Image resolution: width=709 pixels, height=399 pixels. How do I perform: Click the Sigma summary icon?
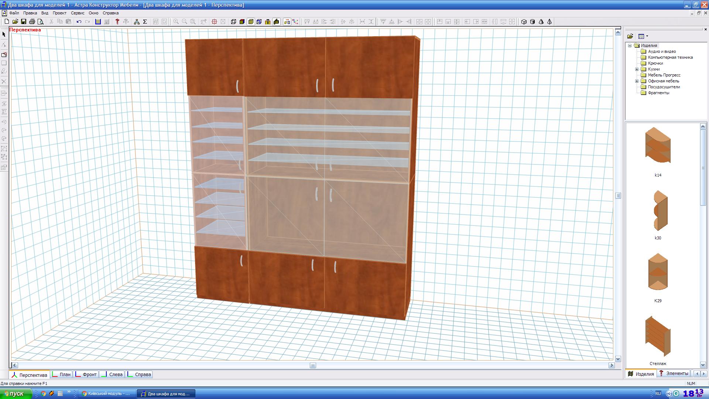(x=145, y=22)
